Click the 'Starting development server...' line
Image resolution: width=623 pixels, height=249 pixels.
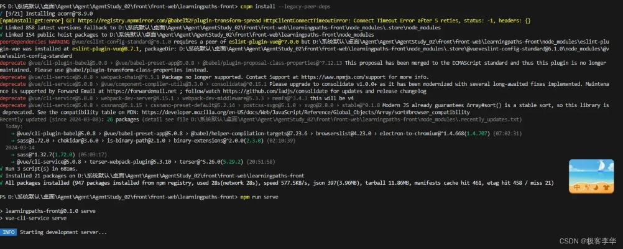63,232
